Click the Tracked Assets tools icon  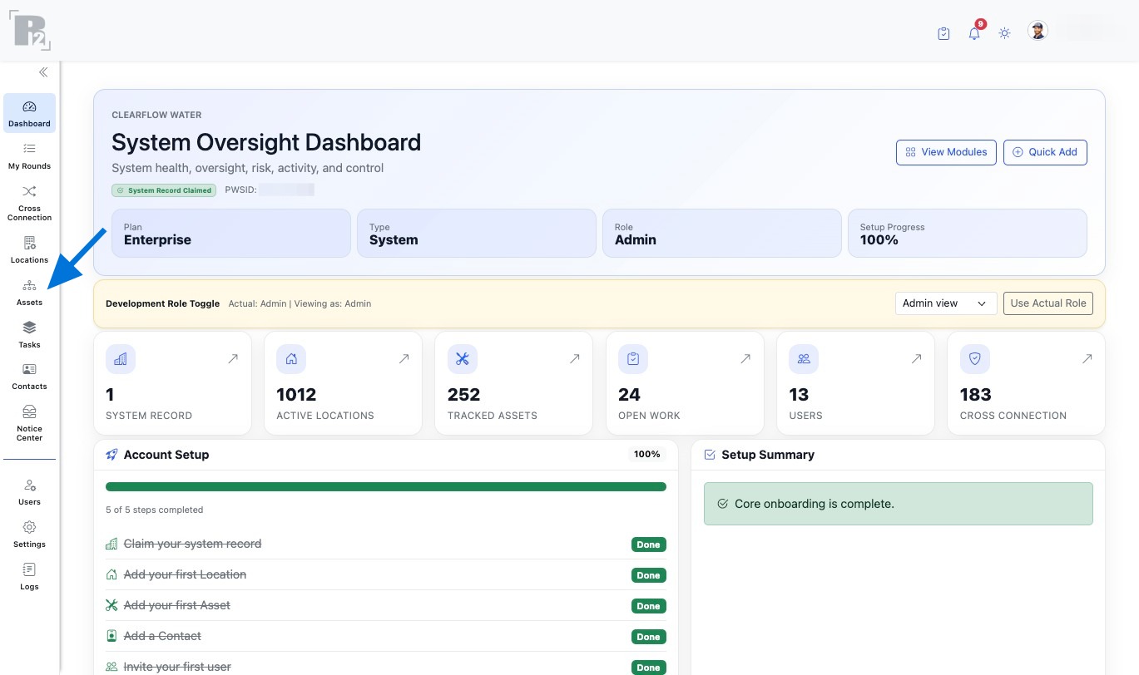[x=463, y=359]
